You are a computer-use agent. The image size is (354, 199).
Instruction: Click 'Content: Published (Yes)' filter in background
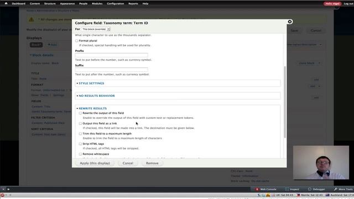(48, 123)
